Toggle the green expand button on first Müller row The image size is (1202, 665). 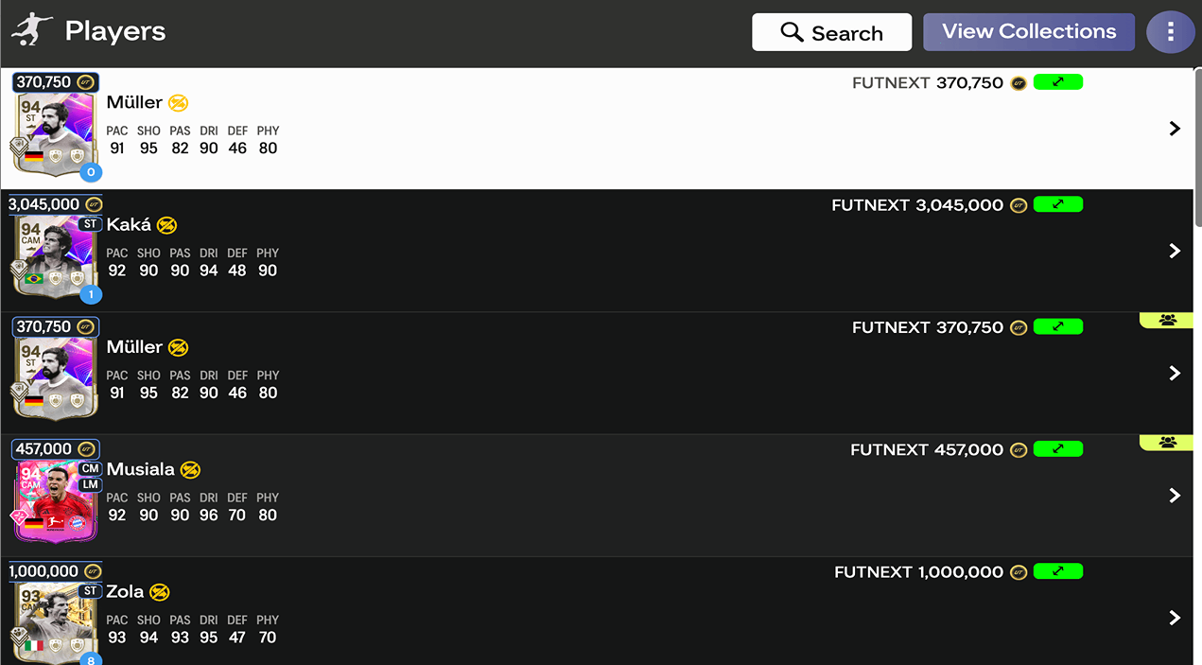click(1058, 82)
